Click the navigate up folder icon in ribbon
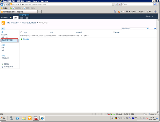 pyautogui.click(x=11, y=17)
